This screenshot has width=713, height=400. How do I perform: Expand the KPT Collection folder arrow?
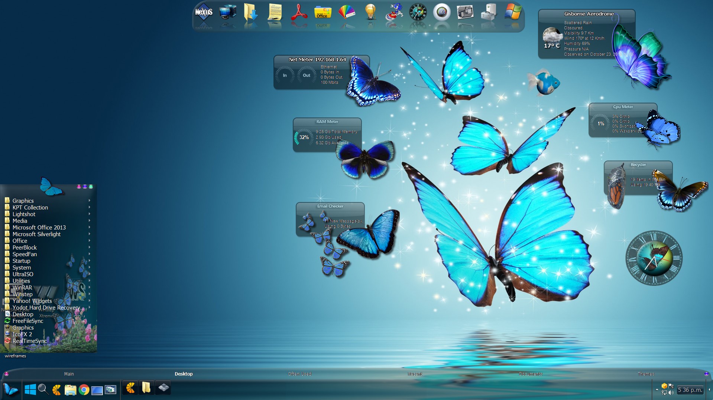(90, 207)
